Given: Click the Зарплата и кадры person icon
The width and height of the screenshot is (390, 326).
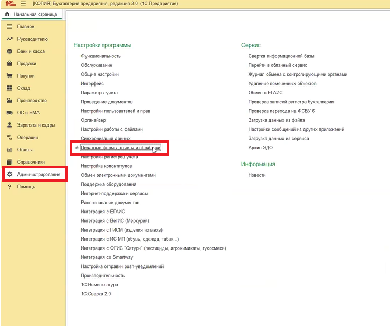Looking at the screenshot, I should [9, 125].
